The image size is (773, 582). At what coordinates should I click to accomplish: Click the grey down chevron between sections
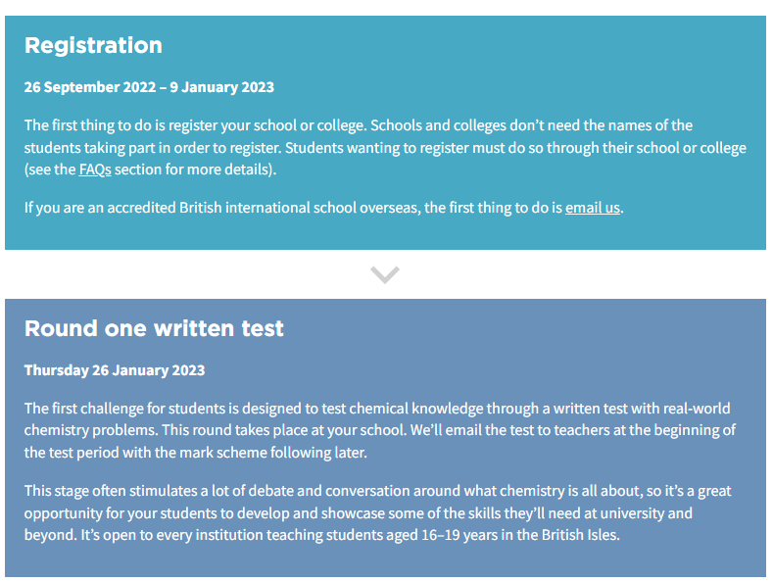(x=385, y=274)
